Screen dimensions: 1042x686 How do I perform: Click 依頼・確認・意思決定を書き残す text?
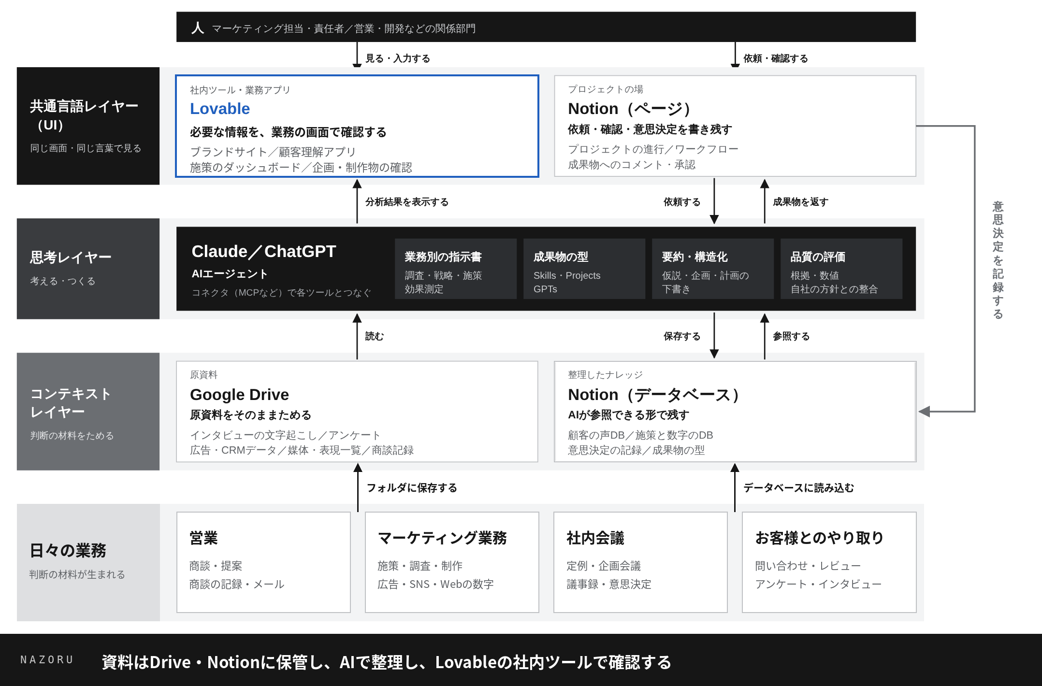click(x=650, y=129)
